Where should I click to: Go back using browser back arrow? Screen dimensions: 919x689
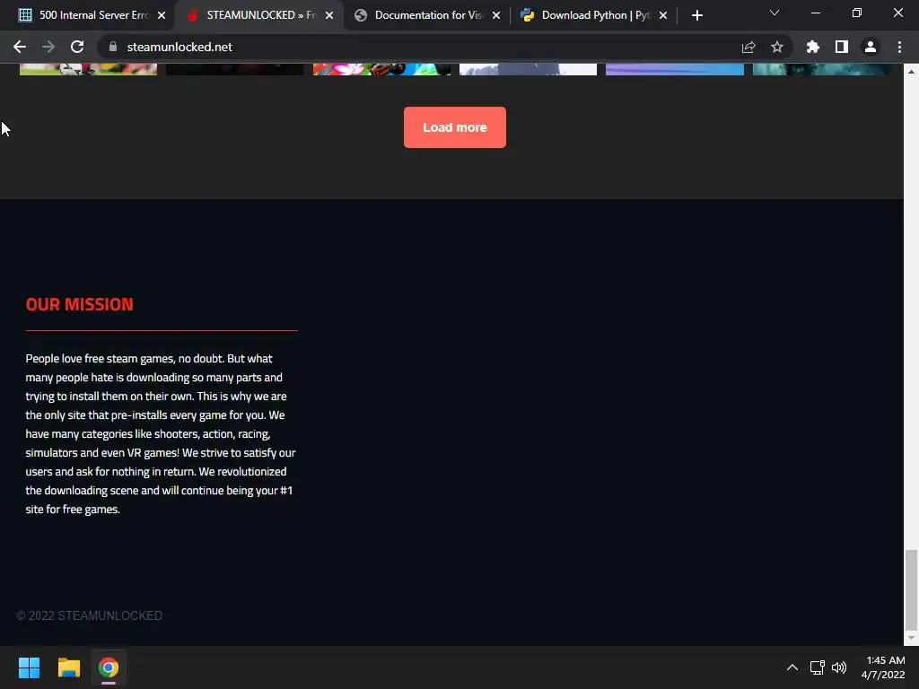pos(20,47)
